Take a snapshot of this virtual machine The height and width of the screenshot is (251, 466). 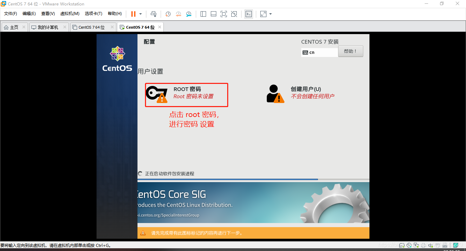tap(168, 14)
